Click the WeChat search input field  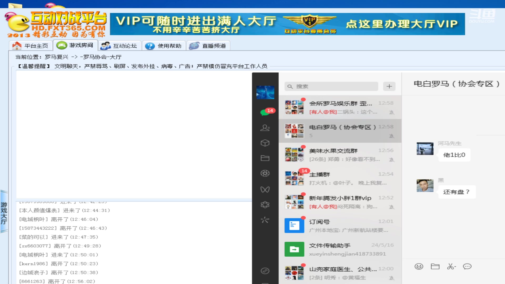pyautogui.click(x=331, y=86)
